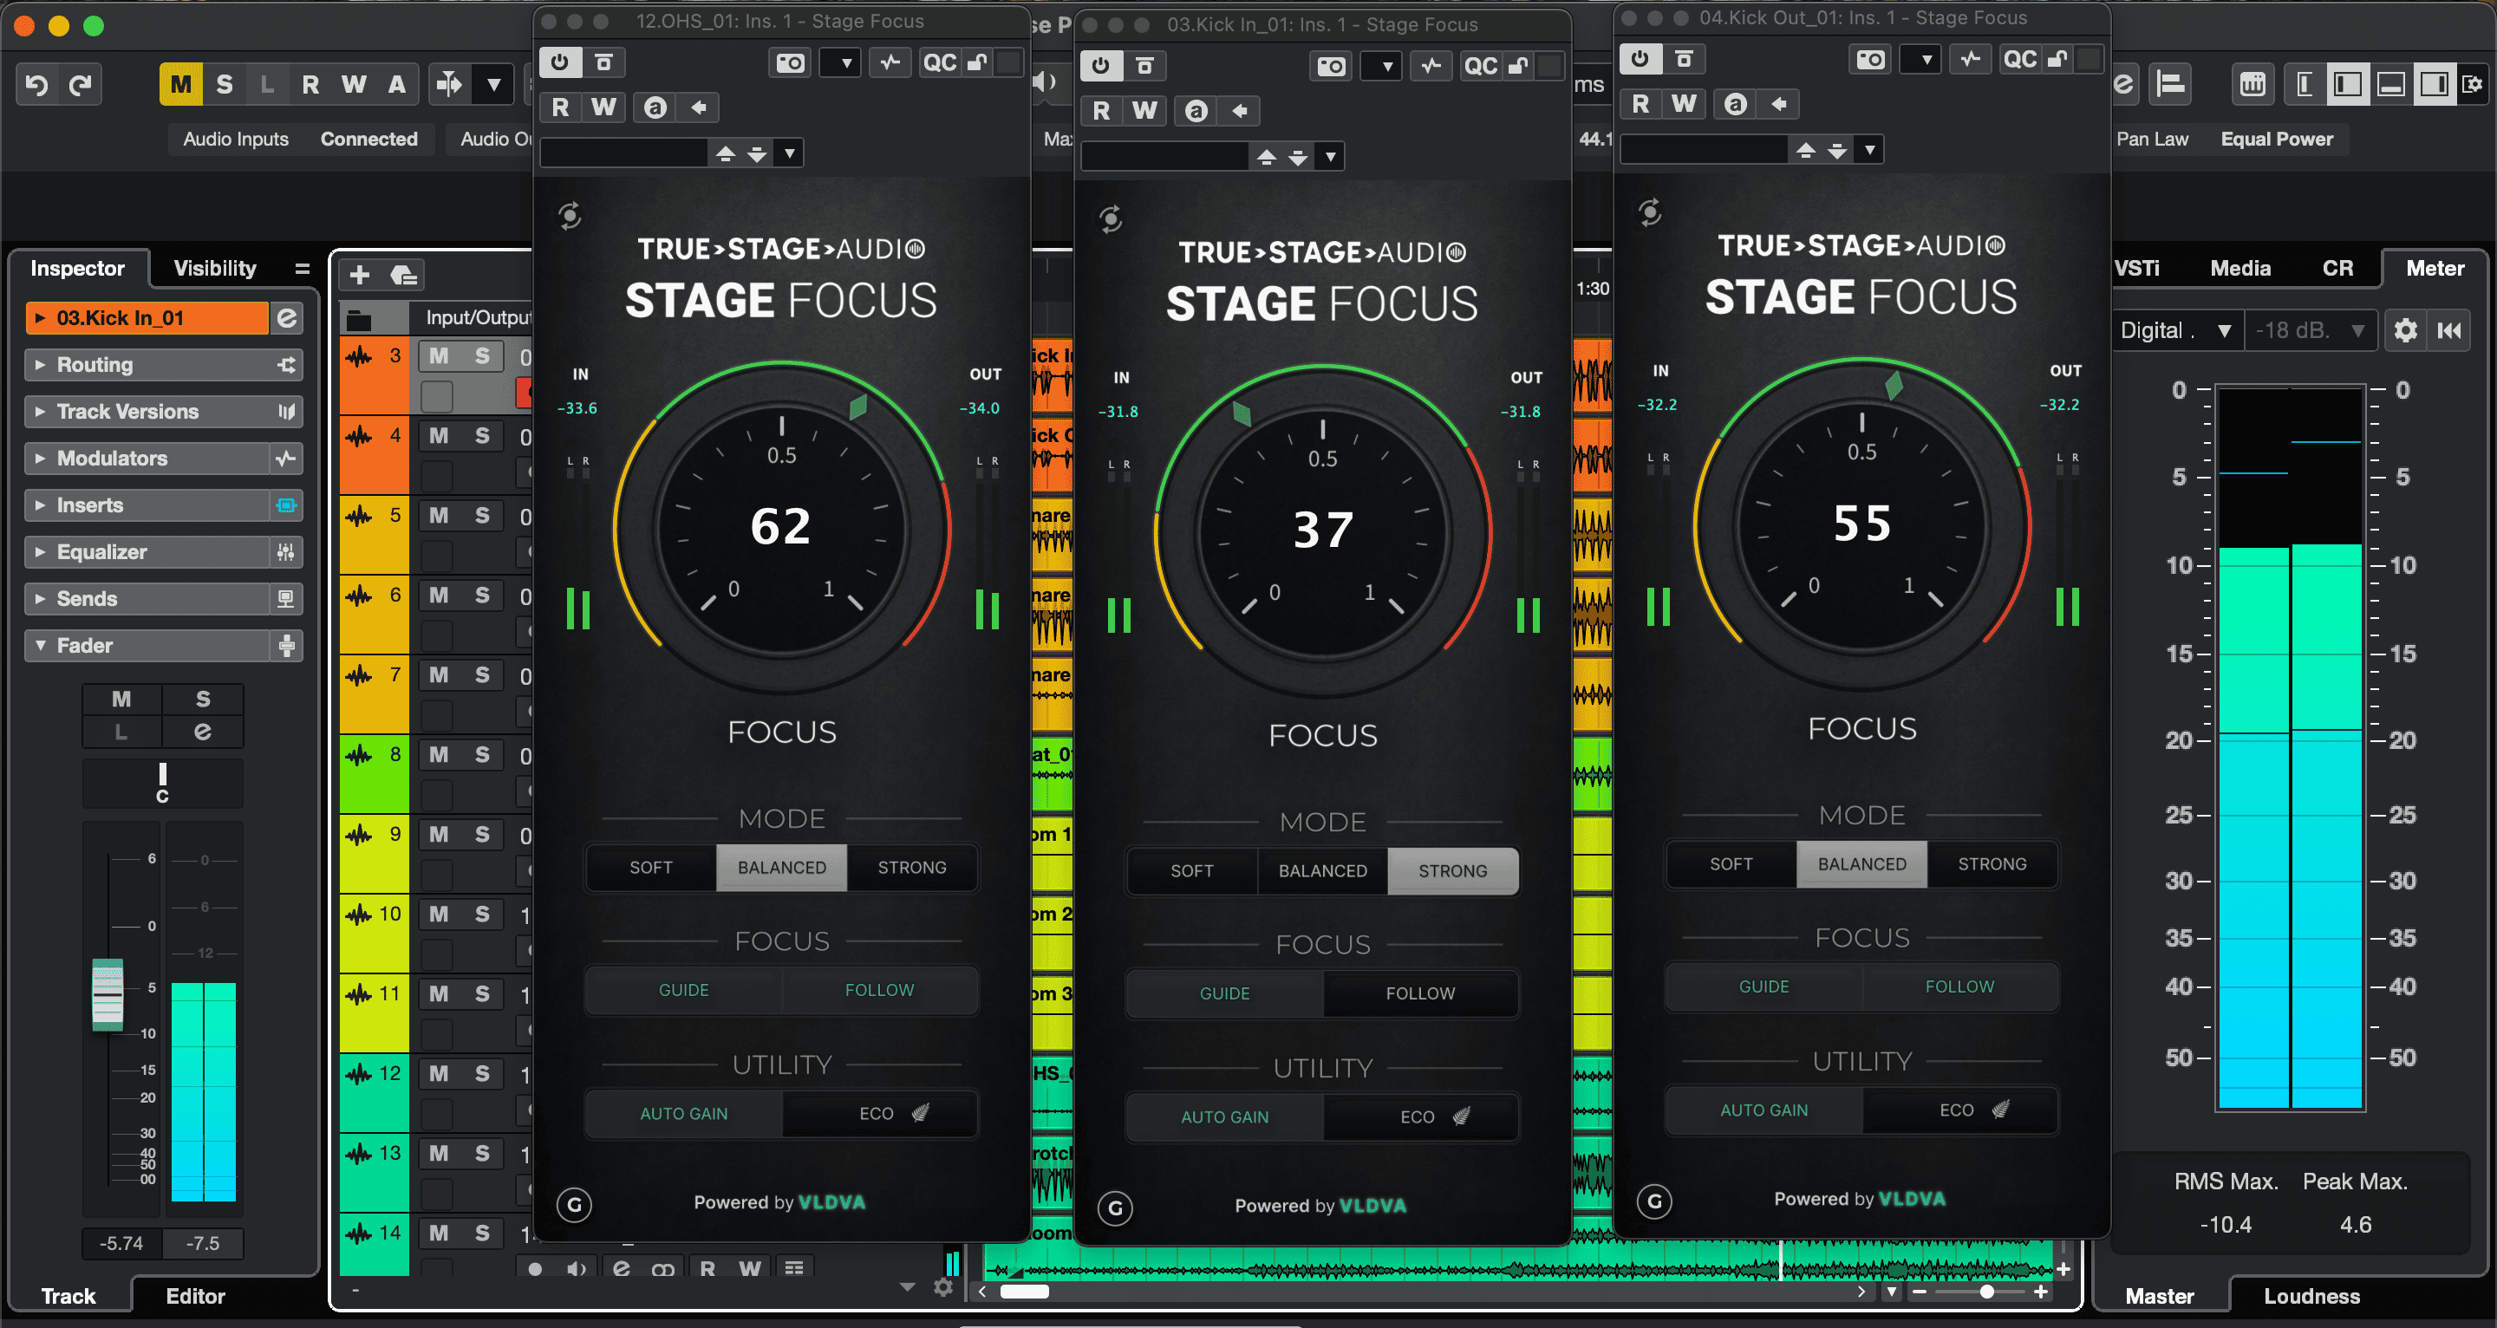Click the Focus knob showing 62
This screenshot has width=2497, height=1328.
coord(781,528)
